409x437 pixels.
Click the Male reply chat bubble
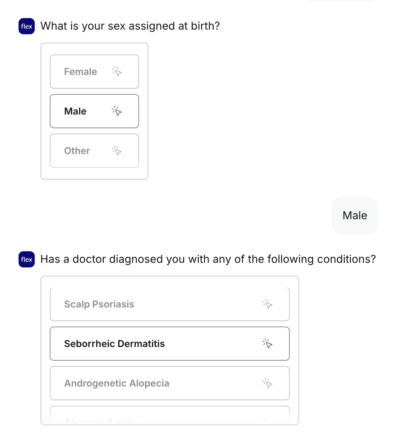click(x=355, y=215)
